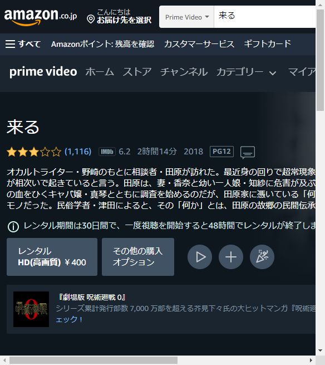Open the すべて hamburger menu
Image resolution: width=325 pixels, height=365 pixels.
pyautogui.click(x=23, y=44)
